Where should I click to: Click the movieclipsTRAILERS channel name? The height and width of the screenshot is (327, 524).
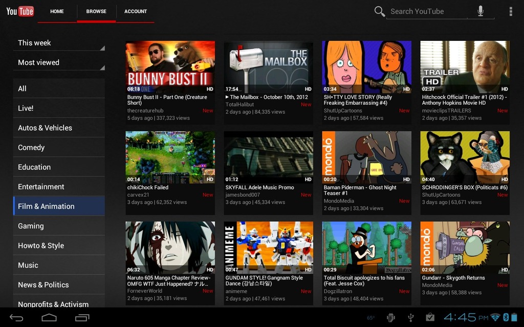pyautogui.click(x=446, y=110)
